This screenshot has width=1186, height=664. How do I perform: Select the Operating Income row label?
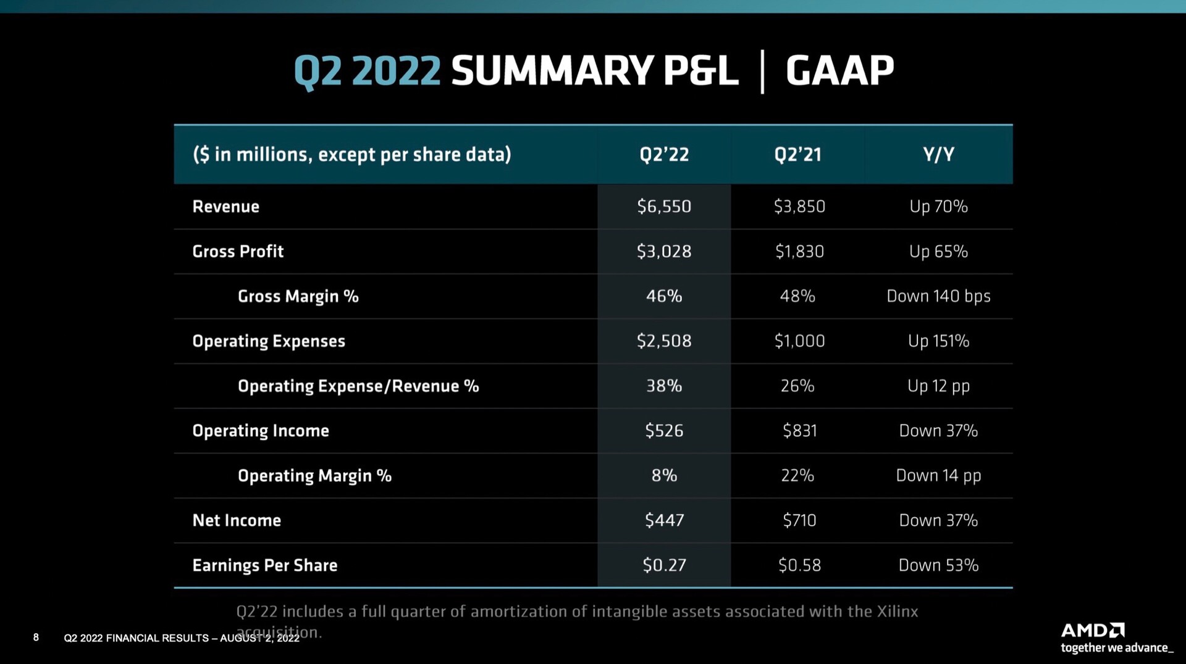[261, 431]
